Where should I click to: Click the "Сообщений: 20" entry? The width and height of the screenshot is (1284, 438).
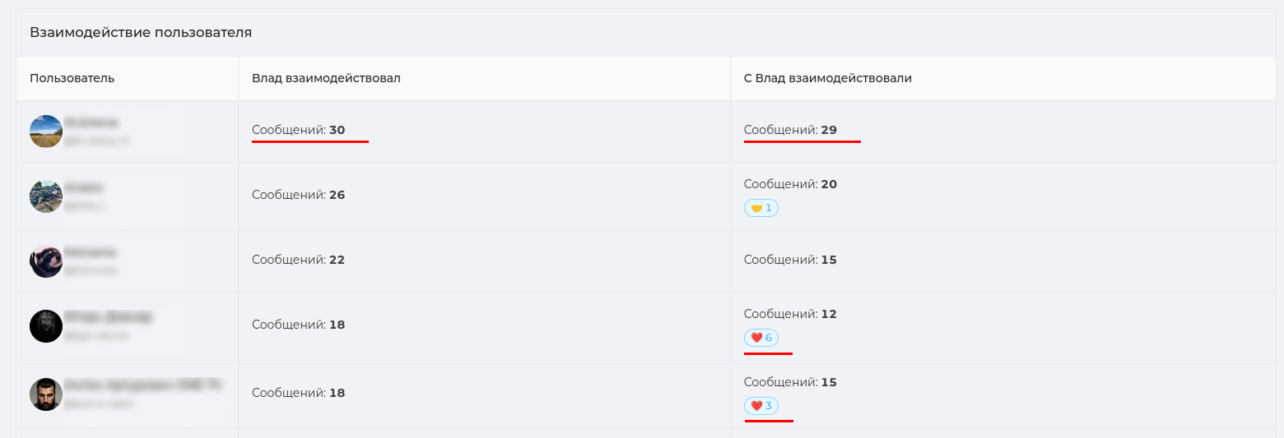[x=790, y=184]
